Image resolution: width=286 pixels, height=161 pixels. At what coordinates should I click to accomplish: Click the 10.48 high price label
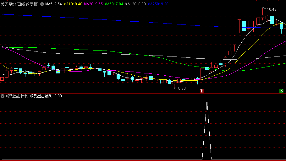pos(272,9)
